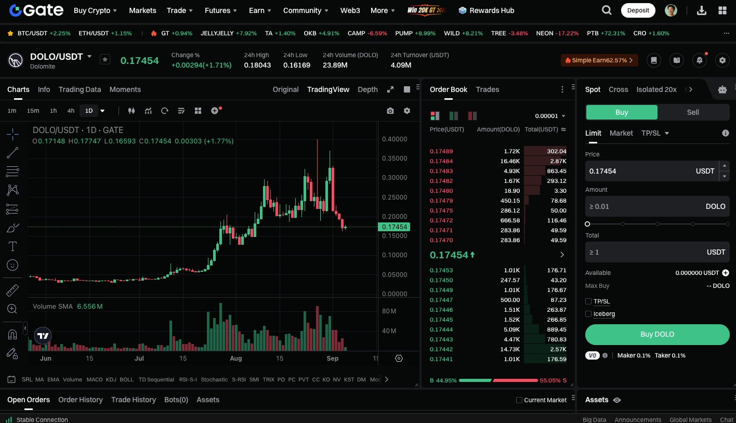Add DOLO/USDT to favorites star
736x423 pixels.
105,60
